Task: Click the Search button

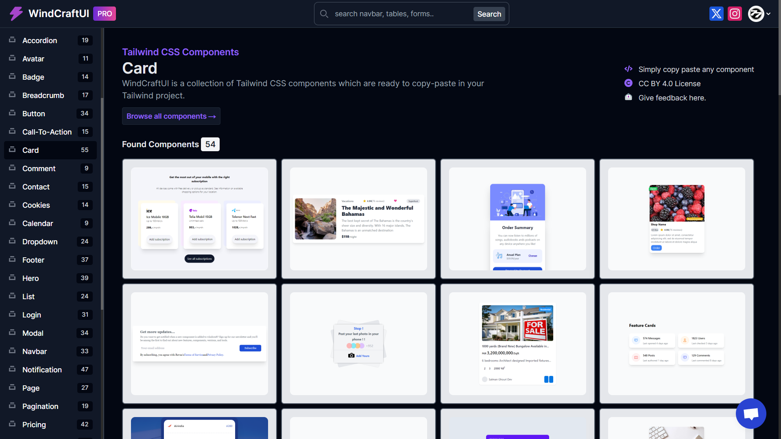Action: 489,14
